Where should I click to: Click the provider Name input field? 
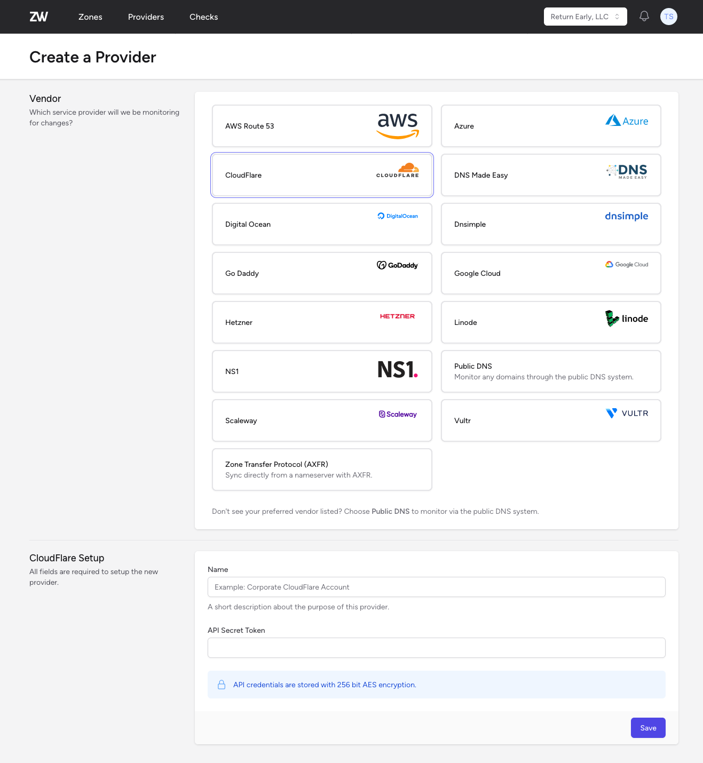[436, 587]
